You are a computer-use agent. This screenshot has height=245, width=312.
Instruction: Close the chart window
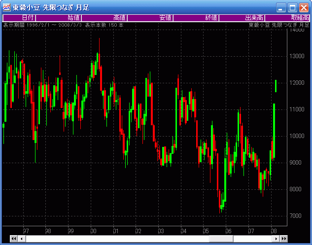304,8
